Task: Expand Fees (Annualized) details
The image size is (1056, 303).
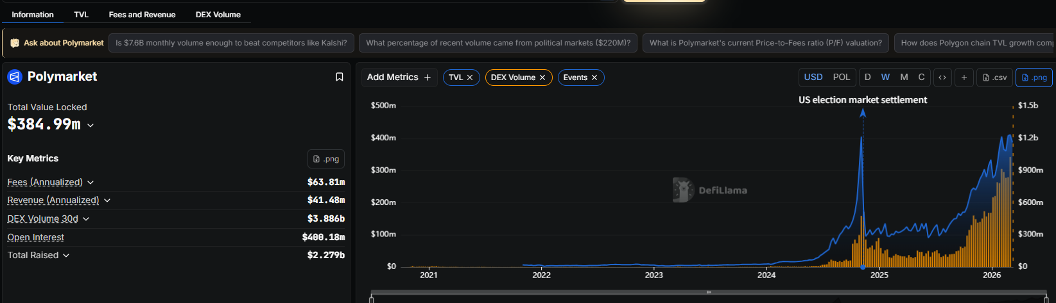Action: coord(91,183)
